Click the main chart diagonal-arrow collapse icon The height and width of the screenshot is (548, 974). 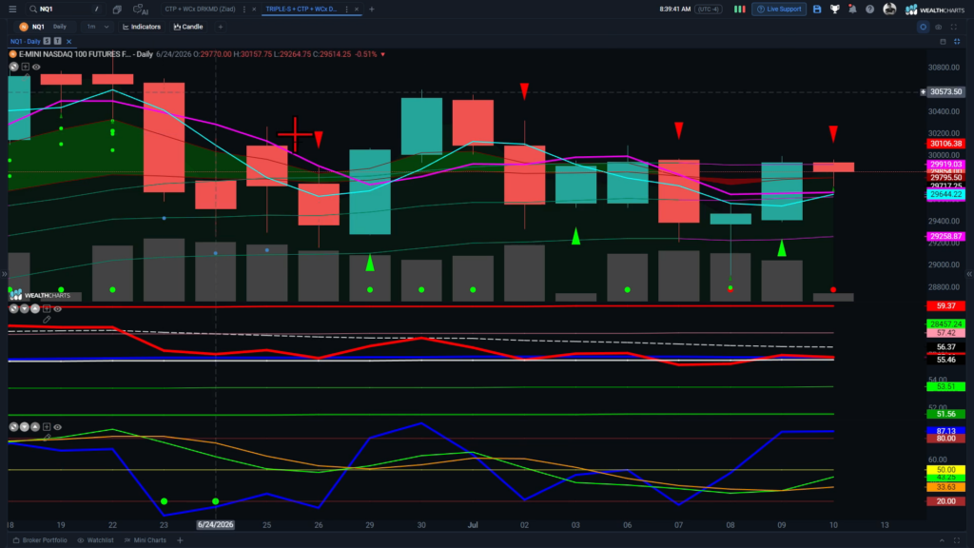click(13, 67)
